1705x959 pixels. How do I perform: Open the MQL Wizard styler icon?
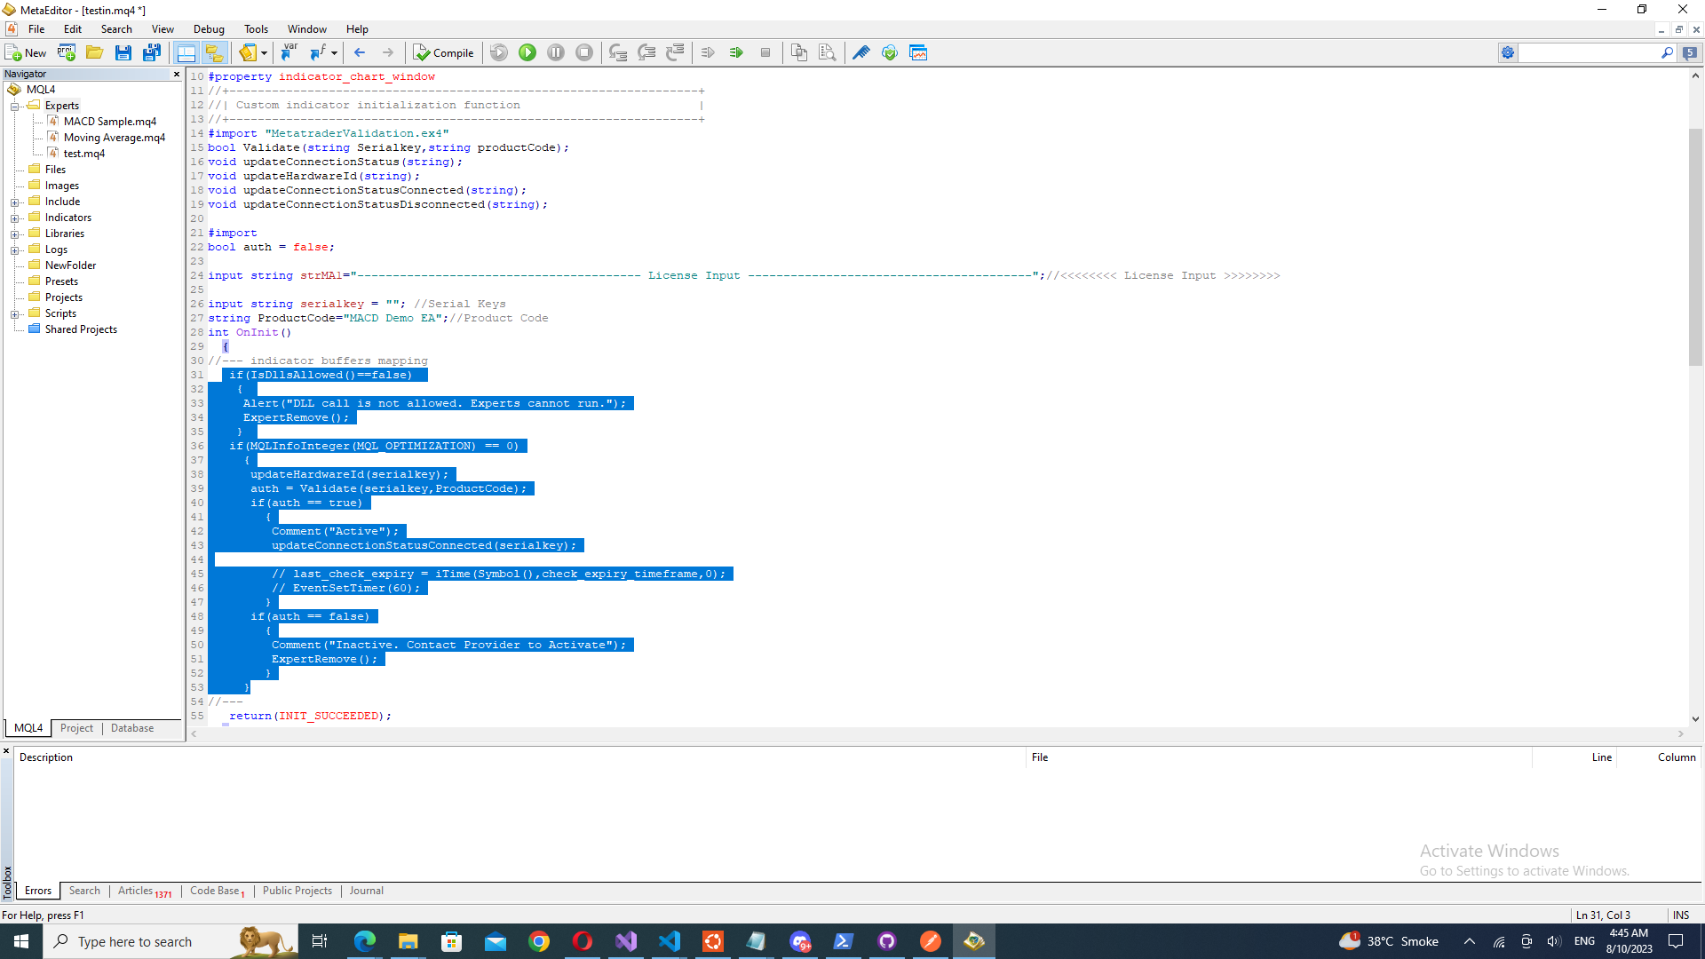coord(860,53)
